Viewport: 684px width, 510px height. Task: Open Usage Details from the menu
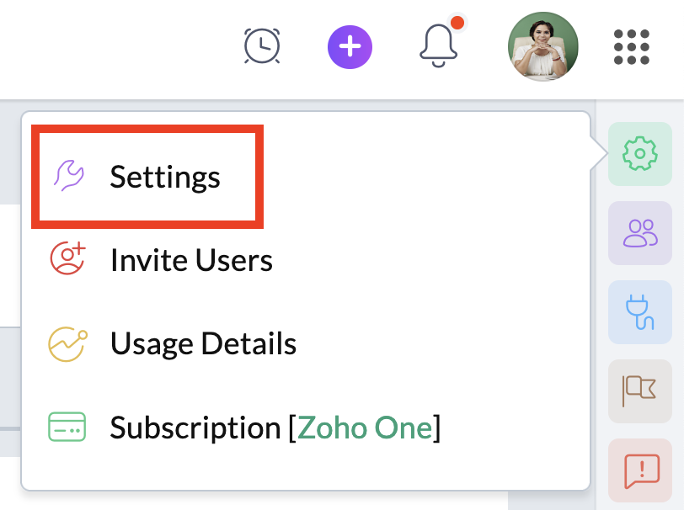click(x=203, y=343)
